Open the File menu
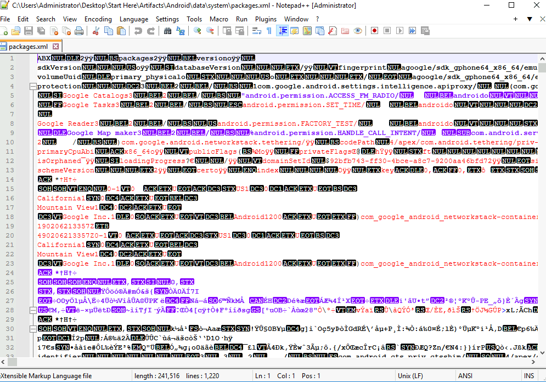The height and width of the screenshot is (382, 546). [x=5, y=19]
